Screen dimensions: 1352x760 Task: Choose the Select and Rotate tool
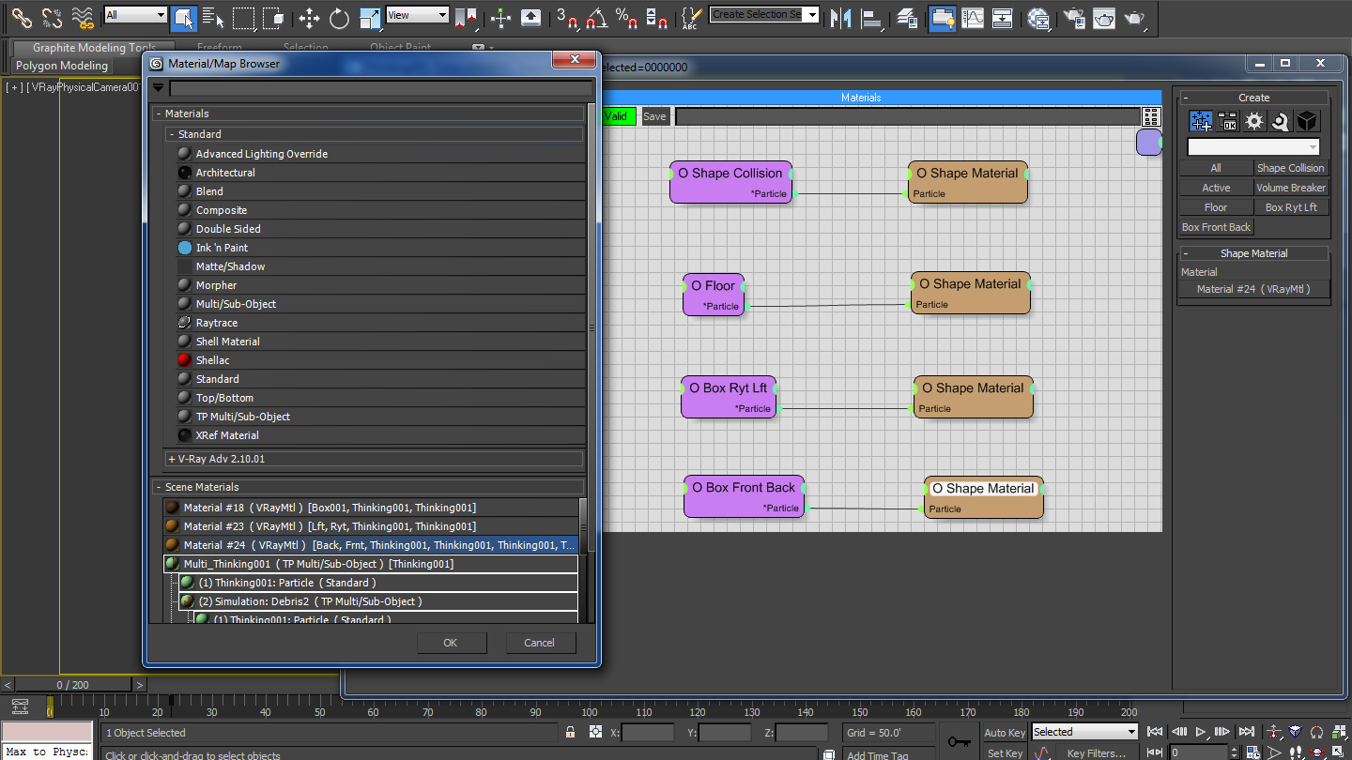pos(339,17)
